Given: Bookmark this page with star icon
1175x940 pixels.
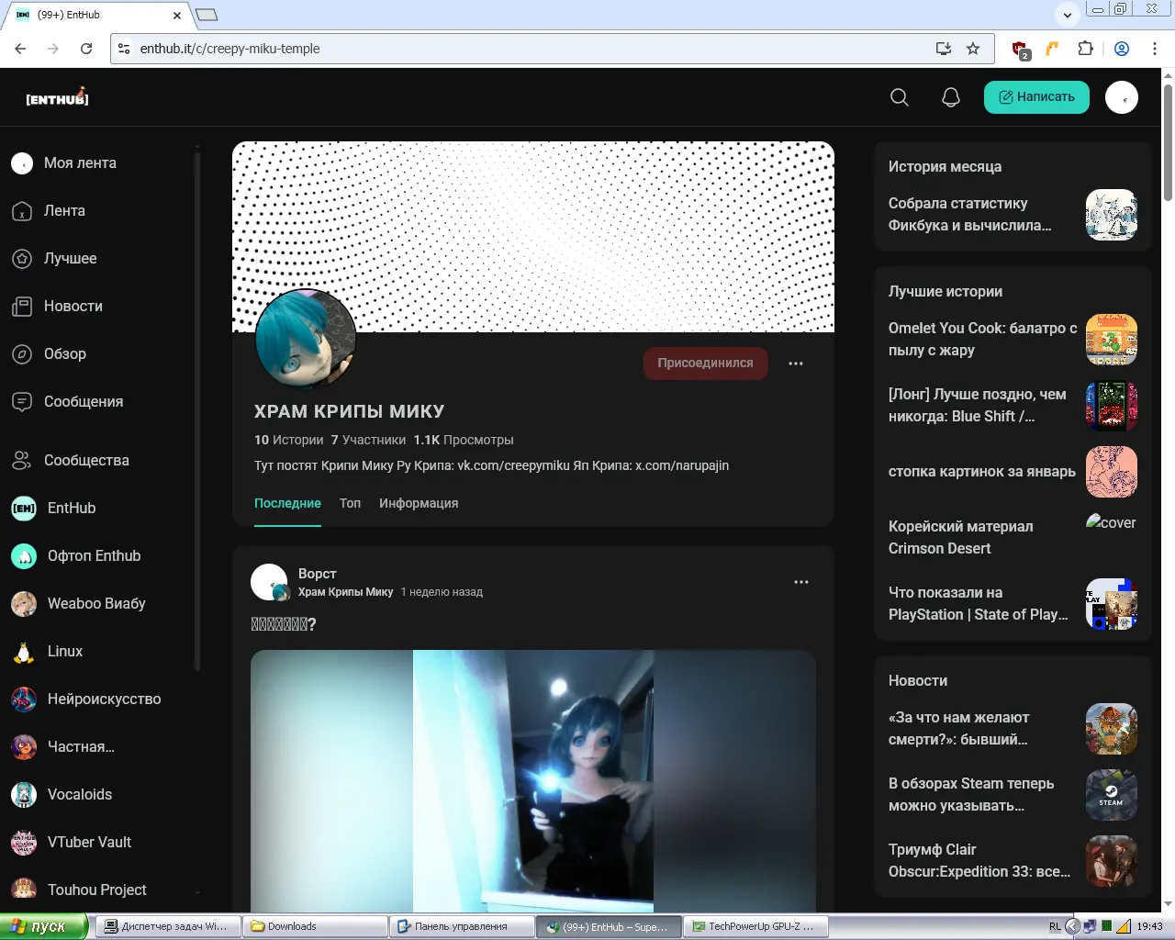Looking at the screenshot, I should point(973,49).
